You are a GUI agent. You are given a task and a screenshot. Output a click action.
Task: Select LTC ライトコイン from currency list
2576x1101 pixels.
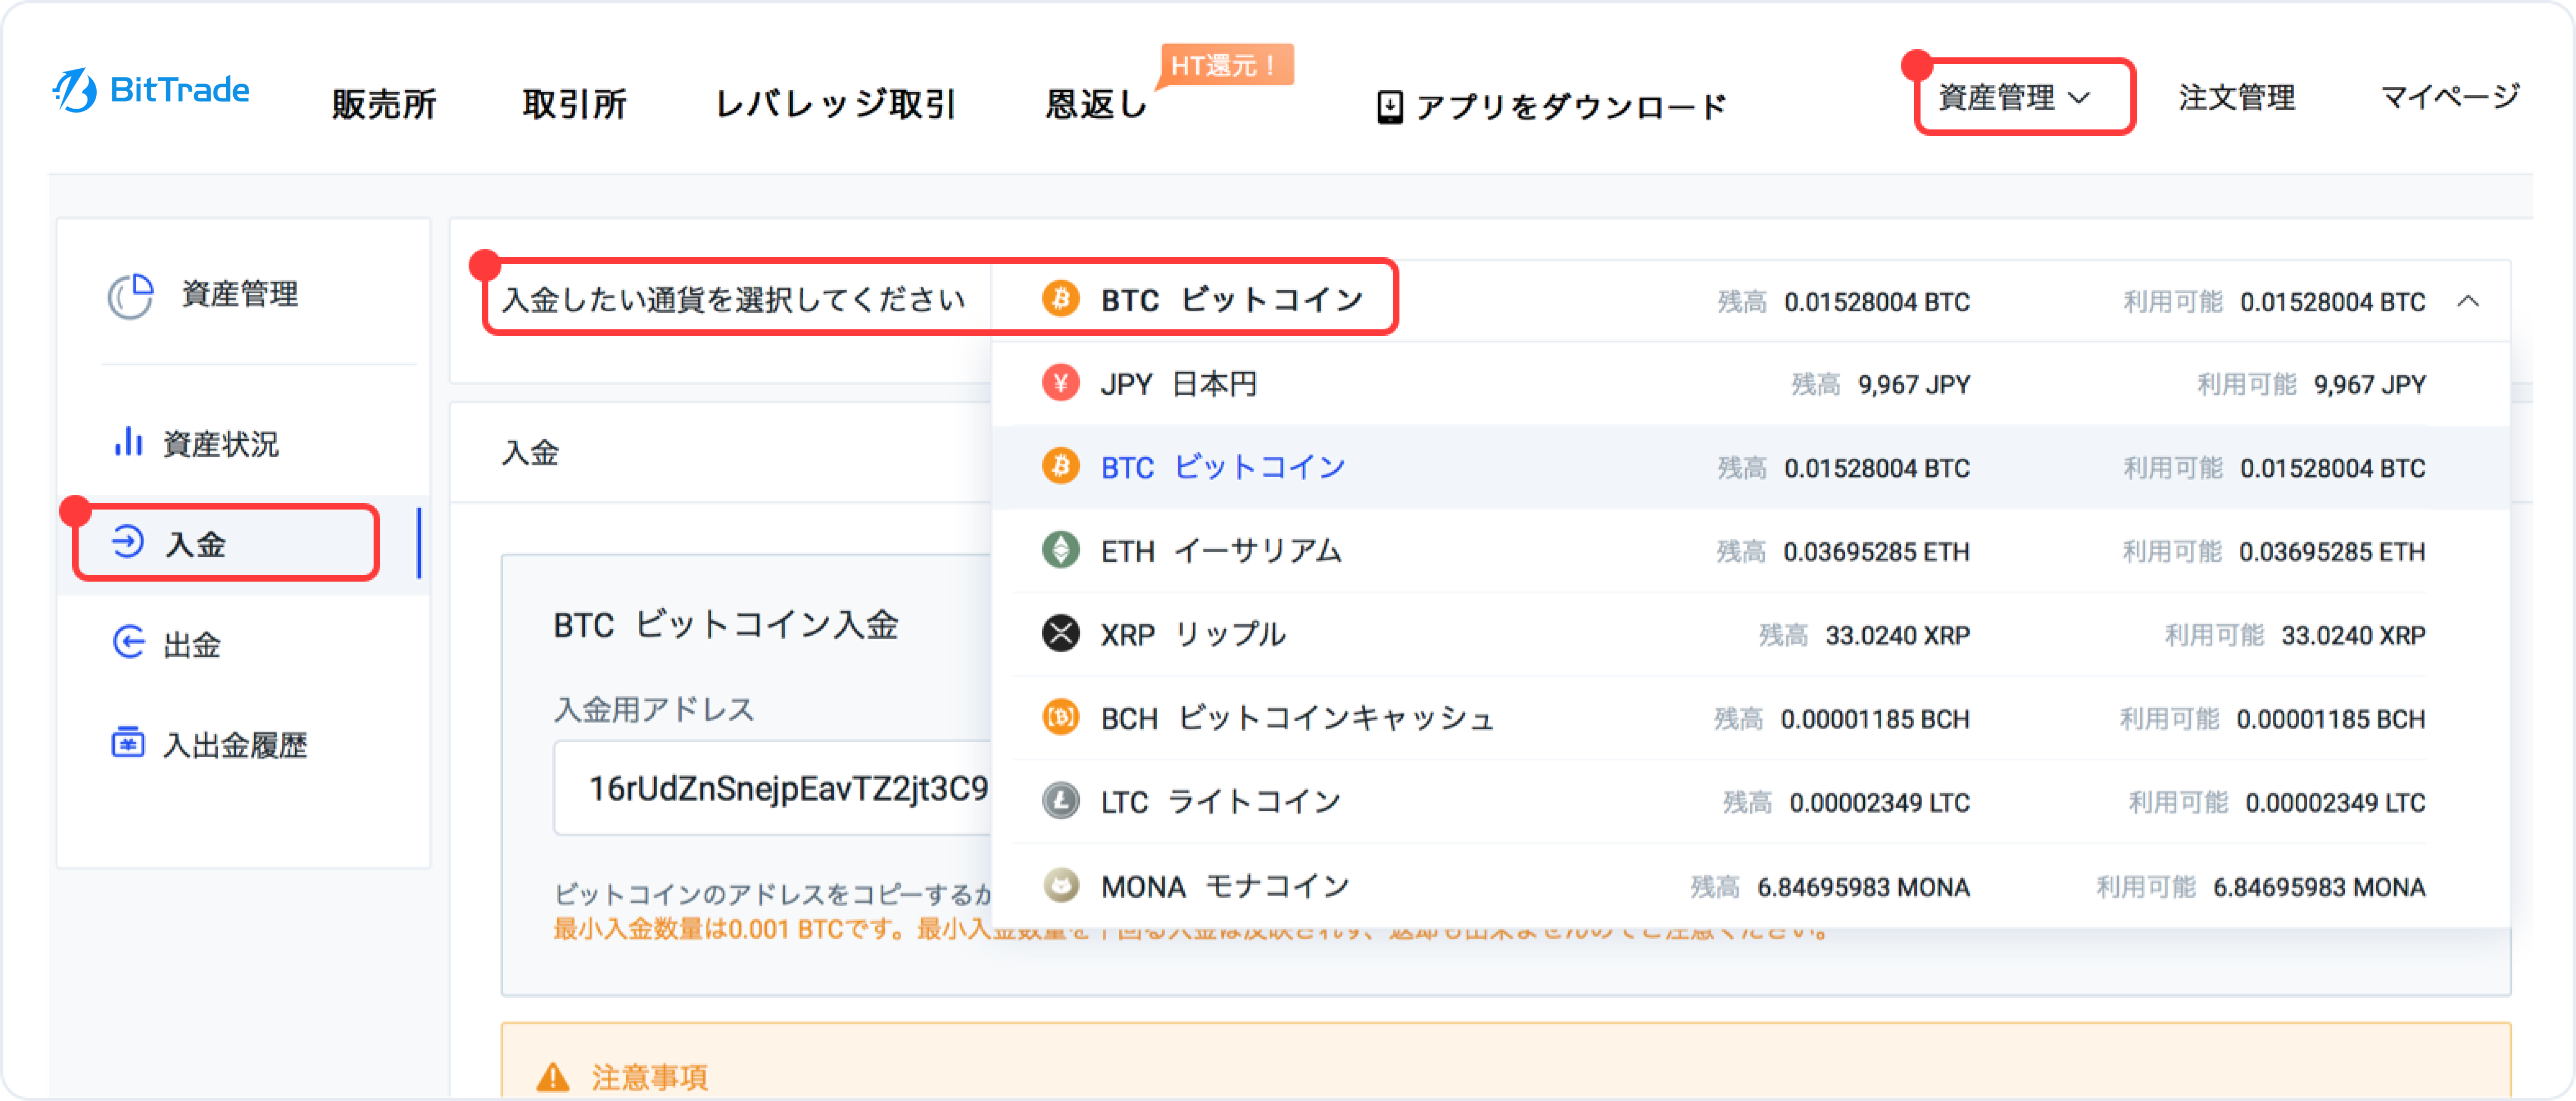coord(1751,802)
